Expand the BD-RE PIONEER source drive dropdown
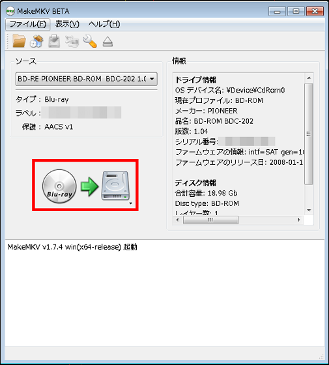Screen dimensions: 329x365 click(x=86, y=79)
